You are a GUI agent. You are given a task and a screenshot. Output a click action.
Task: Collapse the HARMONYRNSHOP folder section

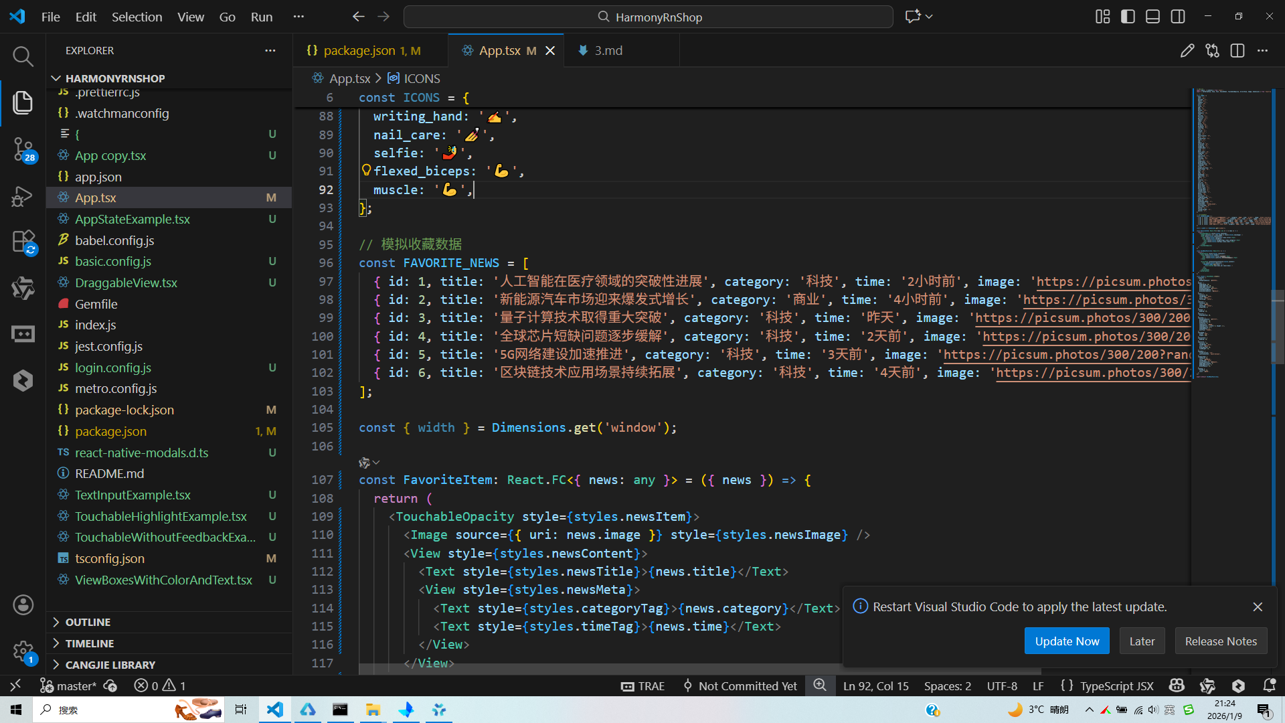[x=169, y=78]
